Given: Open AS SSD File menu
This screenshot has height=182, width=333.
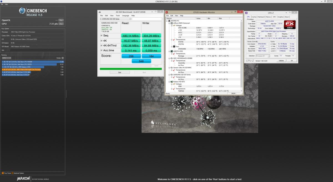Looking at the screenshot, I should pyautogui.click(x=102, y=16).
